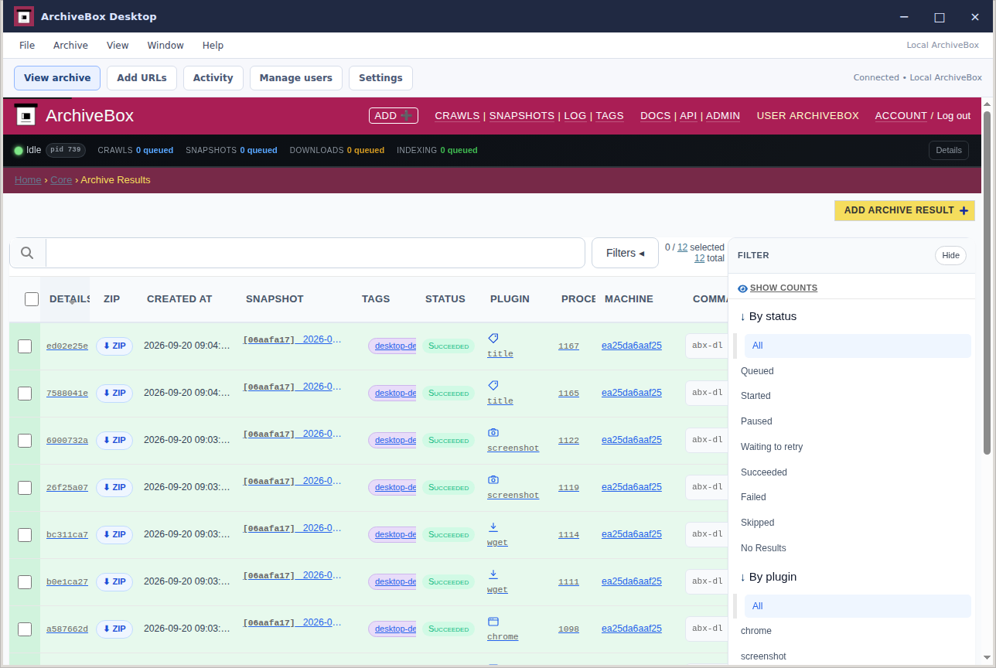
Task: Click the title plugin tag icon in row ed02e25e
Action: [x=493, y=338]
